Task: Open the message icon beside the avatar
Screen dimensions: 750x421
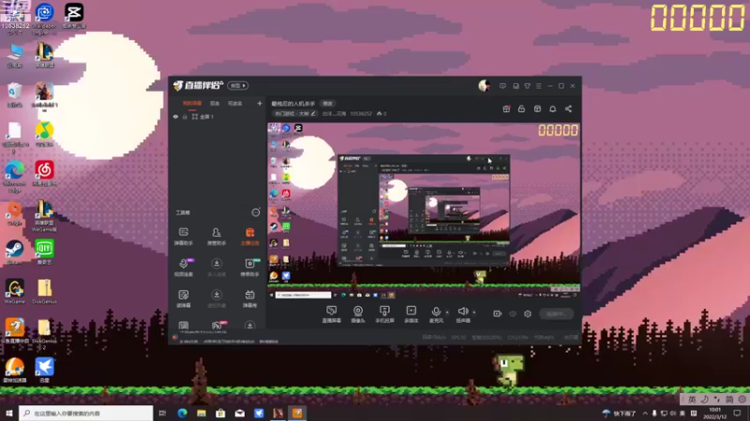Action: tap(502, 86)
